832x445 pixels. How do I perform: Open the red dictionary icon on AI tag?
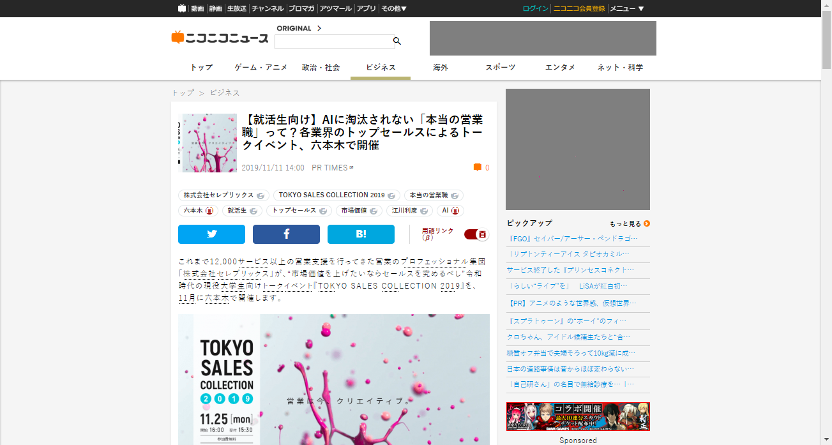coord(455,211)
